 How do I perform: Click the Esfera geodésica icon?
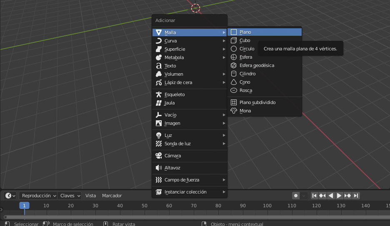(234, 65)
